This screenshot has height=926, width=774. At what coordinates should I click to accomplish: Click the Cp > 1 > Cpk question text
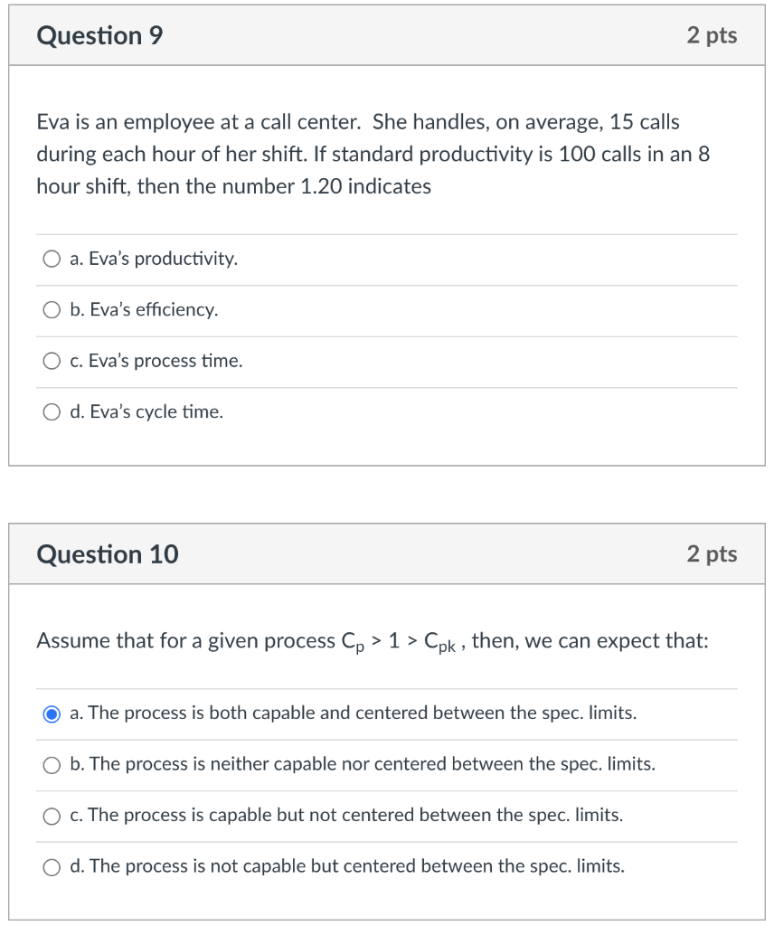click(x=372, y=642)
